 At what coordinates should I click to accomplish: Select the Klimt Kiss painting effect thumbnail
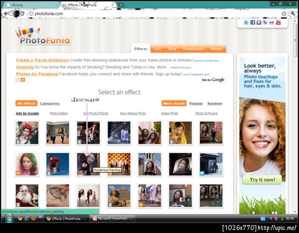(180, 133)
